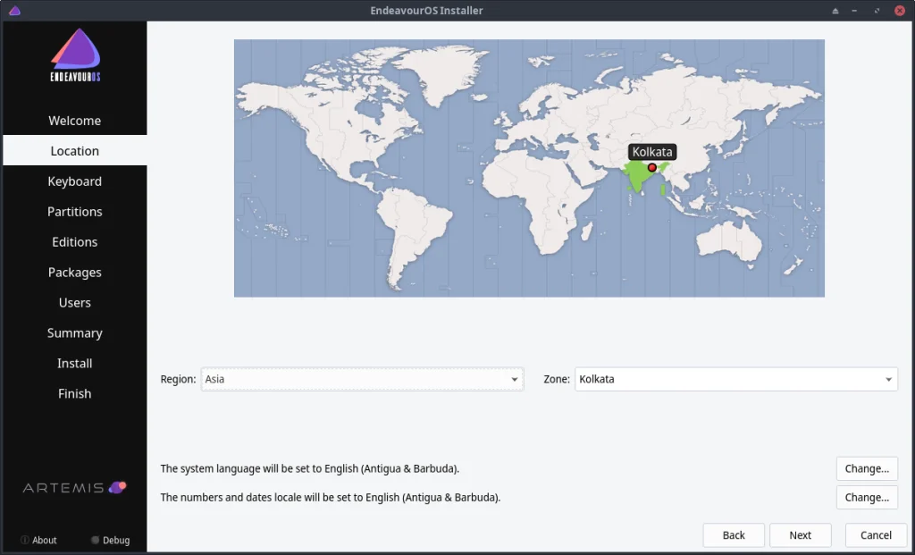The height and width of the screenshot is (555, 915).
Task: Click the Region label
Action: click(178, 379)
